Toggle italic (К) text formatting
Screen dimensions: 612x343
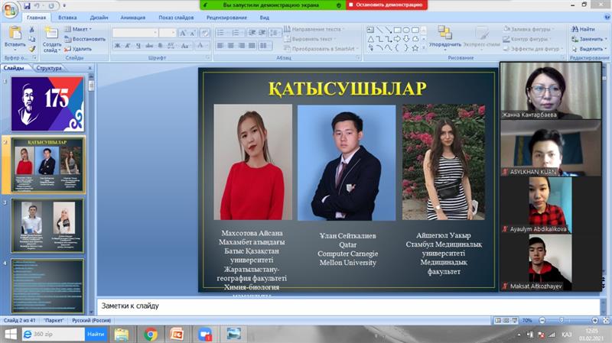tap(128, 46)
